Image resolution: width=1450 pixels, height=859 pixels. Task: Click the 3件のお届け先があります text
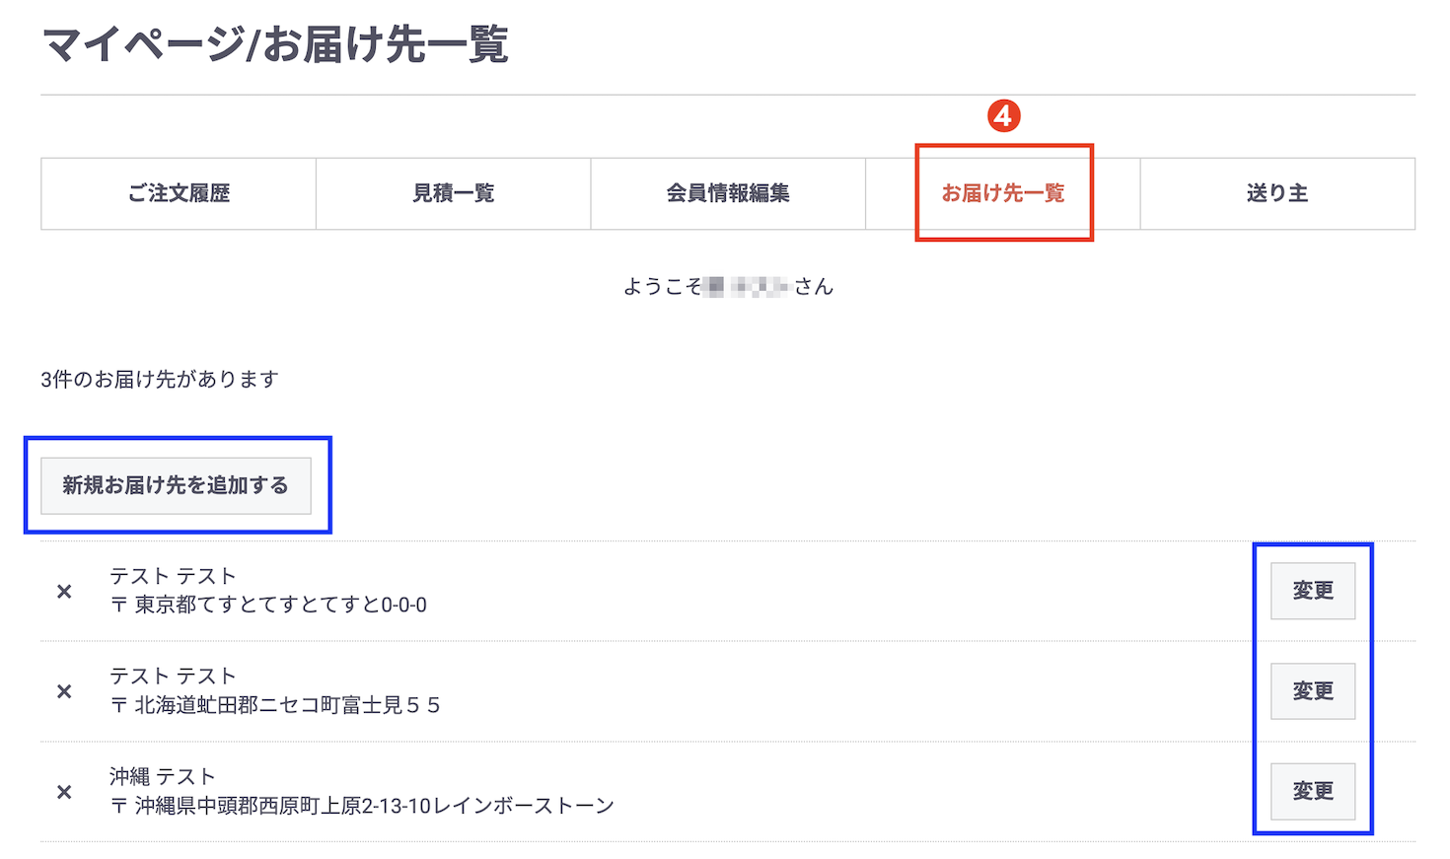159,379
